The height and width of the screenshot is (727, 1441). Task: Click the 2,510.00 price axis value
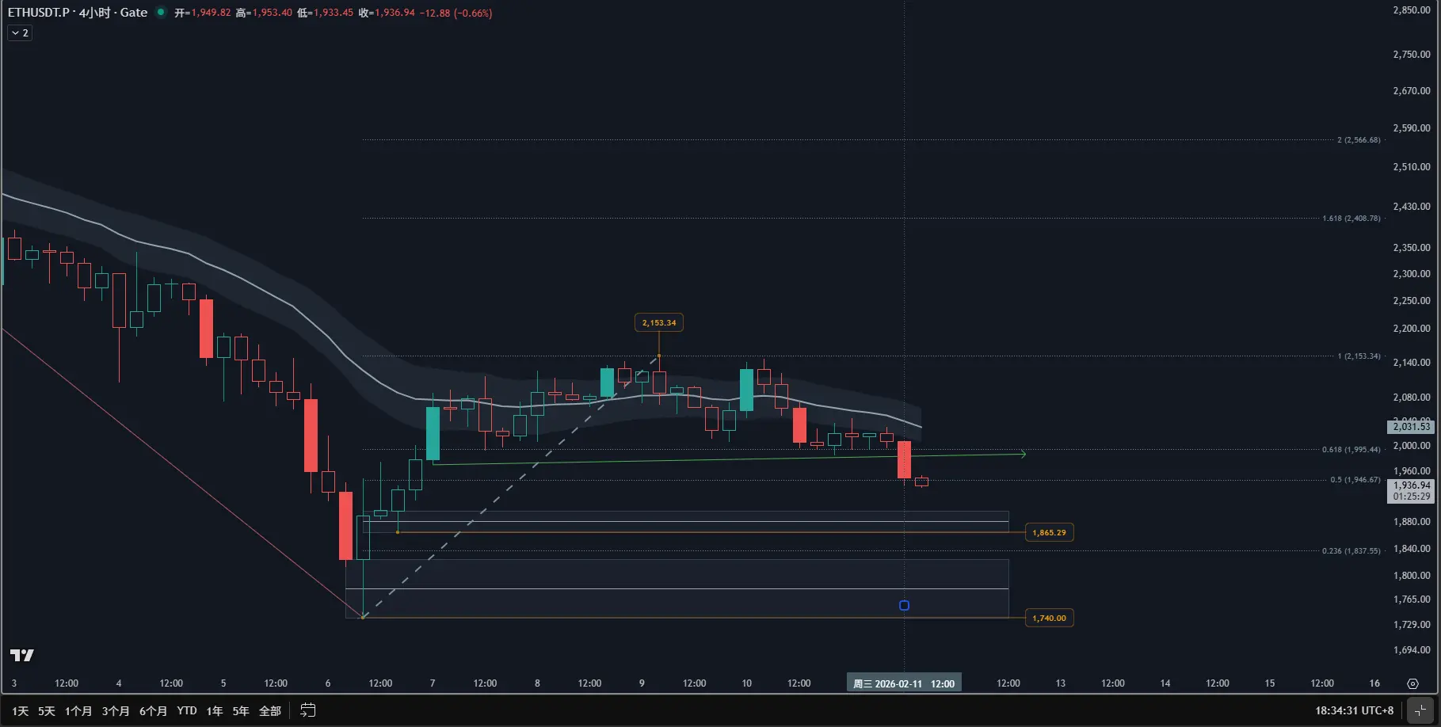tap(1412, 167)
